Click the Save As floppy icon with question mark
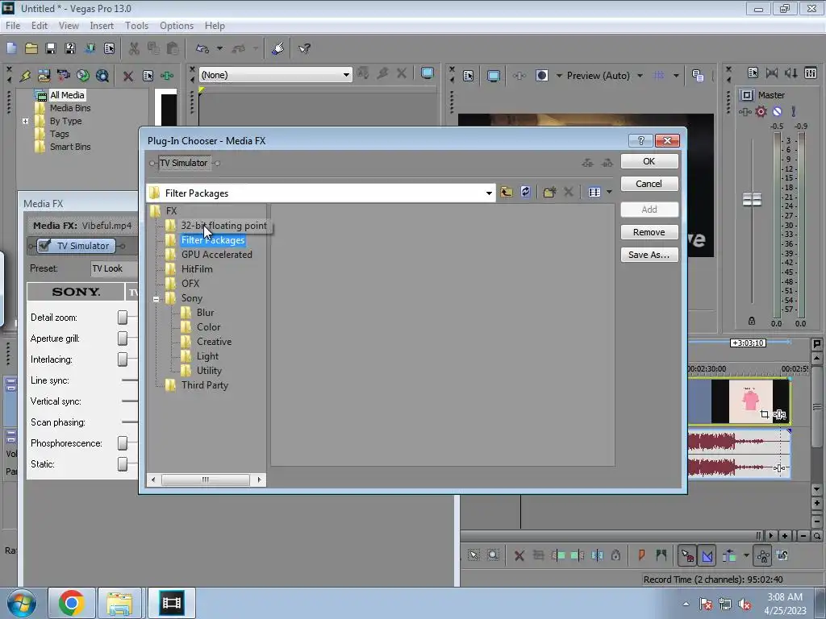 (69, 48)
